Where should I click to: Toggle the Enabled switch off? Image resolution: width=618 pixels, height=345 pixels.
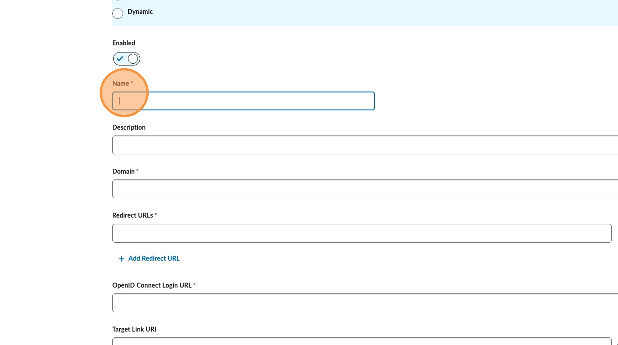[127, 59]
